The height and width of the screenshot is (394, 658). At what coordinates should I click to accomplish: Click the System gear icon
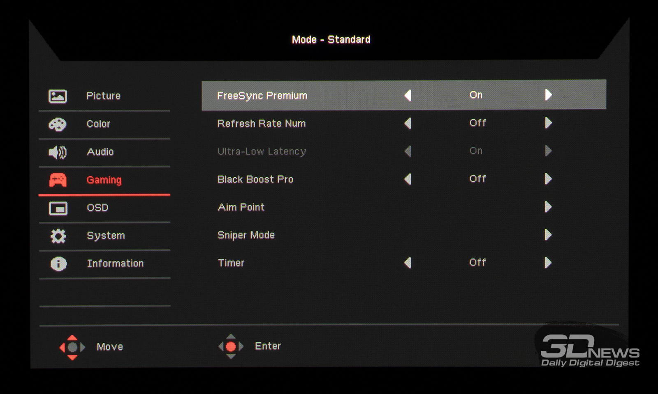click(x=58, y=236)
